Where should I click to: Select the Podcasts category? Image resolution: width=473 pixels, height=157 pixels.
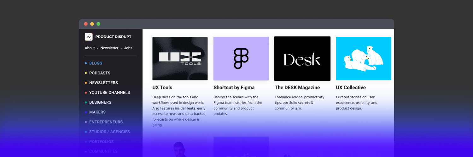100,73
